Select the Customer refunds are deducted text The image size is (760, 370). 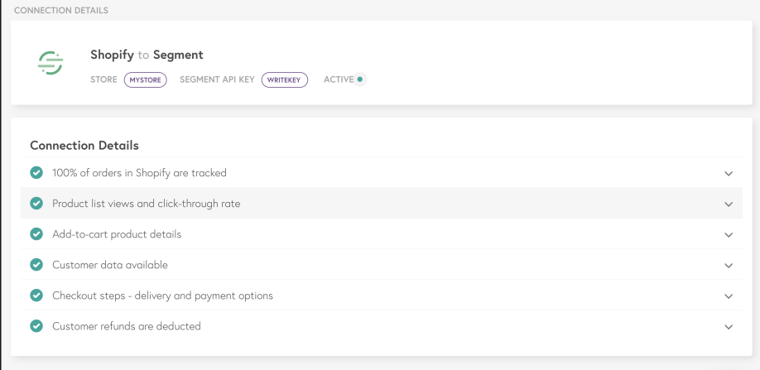[127, 326]
